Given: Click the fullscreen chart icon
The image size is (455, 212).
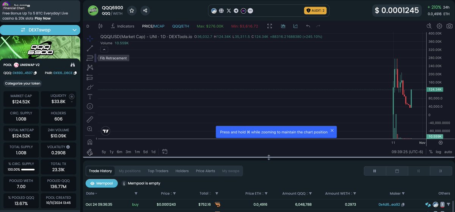Looking at the screenshot, I should (x=270, y=26).
